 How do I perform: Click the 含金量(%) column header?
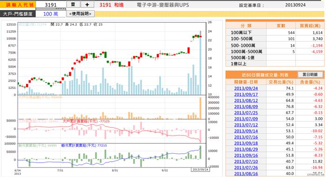click(x=310, y=82)
